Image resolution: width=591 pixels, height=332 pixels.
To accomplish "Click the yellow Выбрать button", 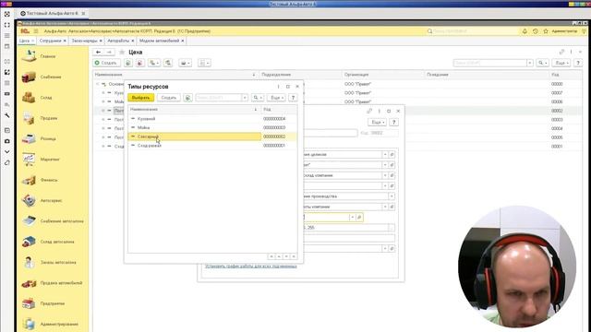I will [141, 98].
